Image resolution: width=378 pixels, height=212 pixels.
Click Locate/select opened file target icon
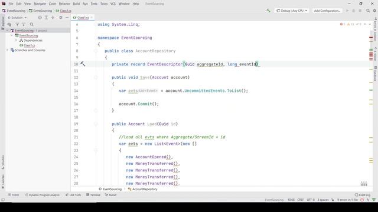tap(40, 18)
